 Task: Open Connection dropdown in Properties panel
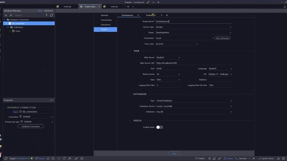[x=38, y=117]
